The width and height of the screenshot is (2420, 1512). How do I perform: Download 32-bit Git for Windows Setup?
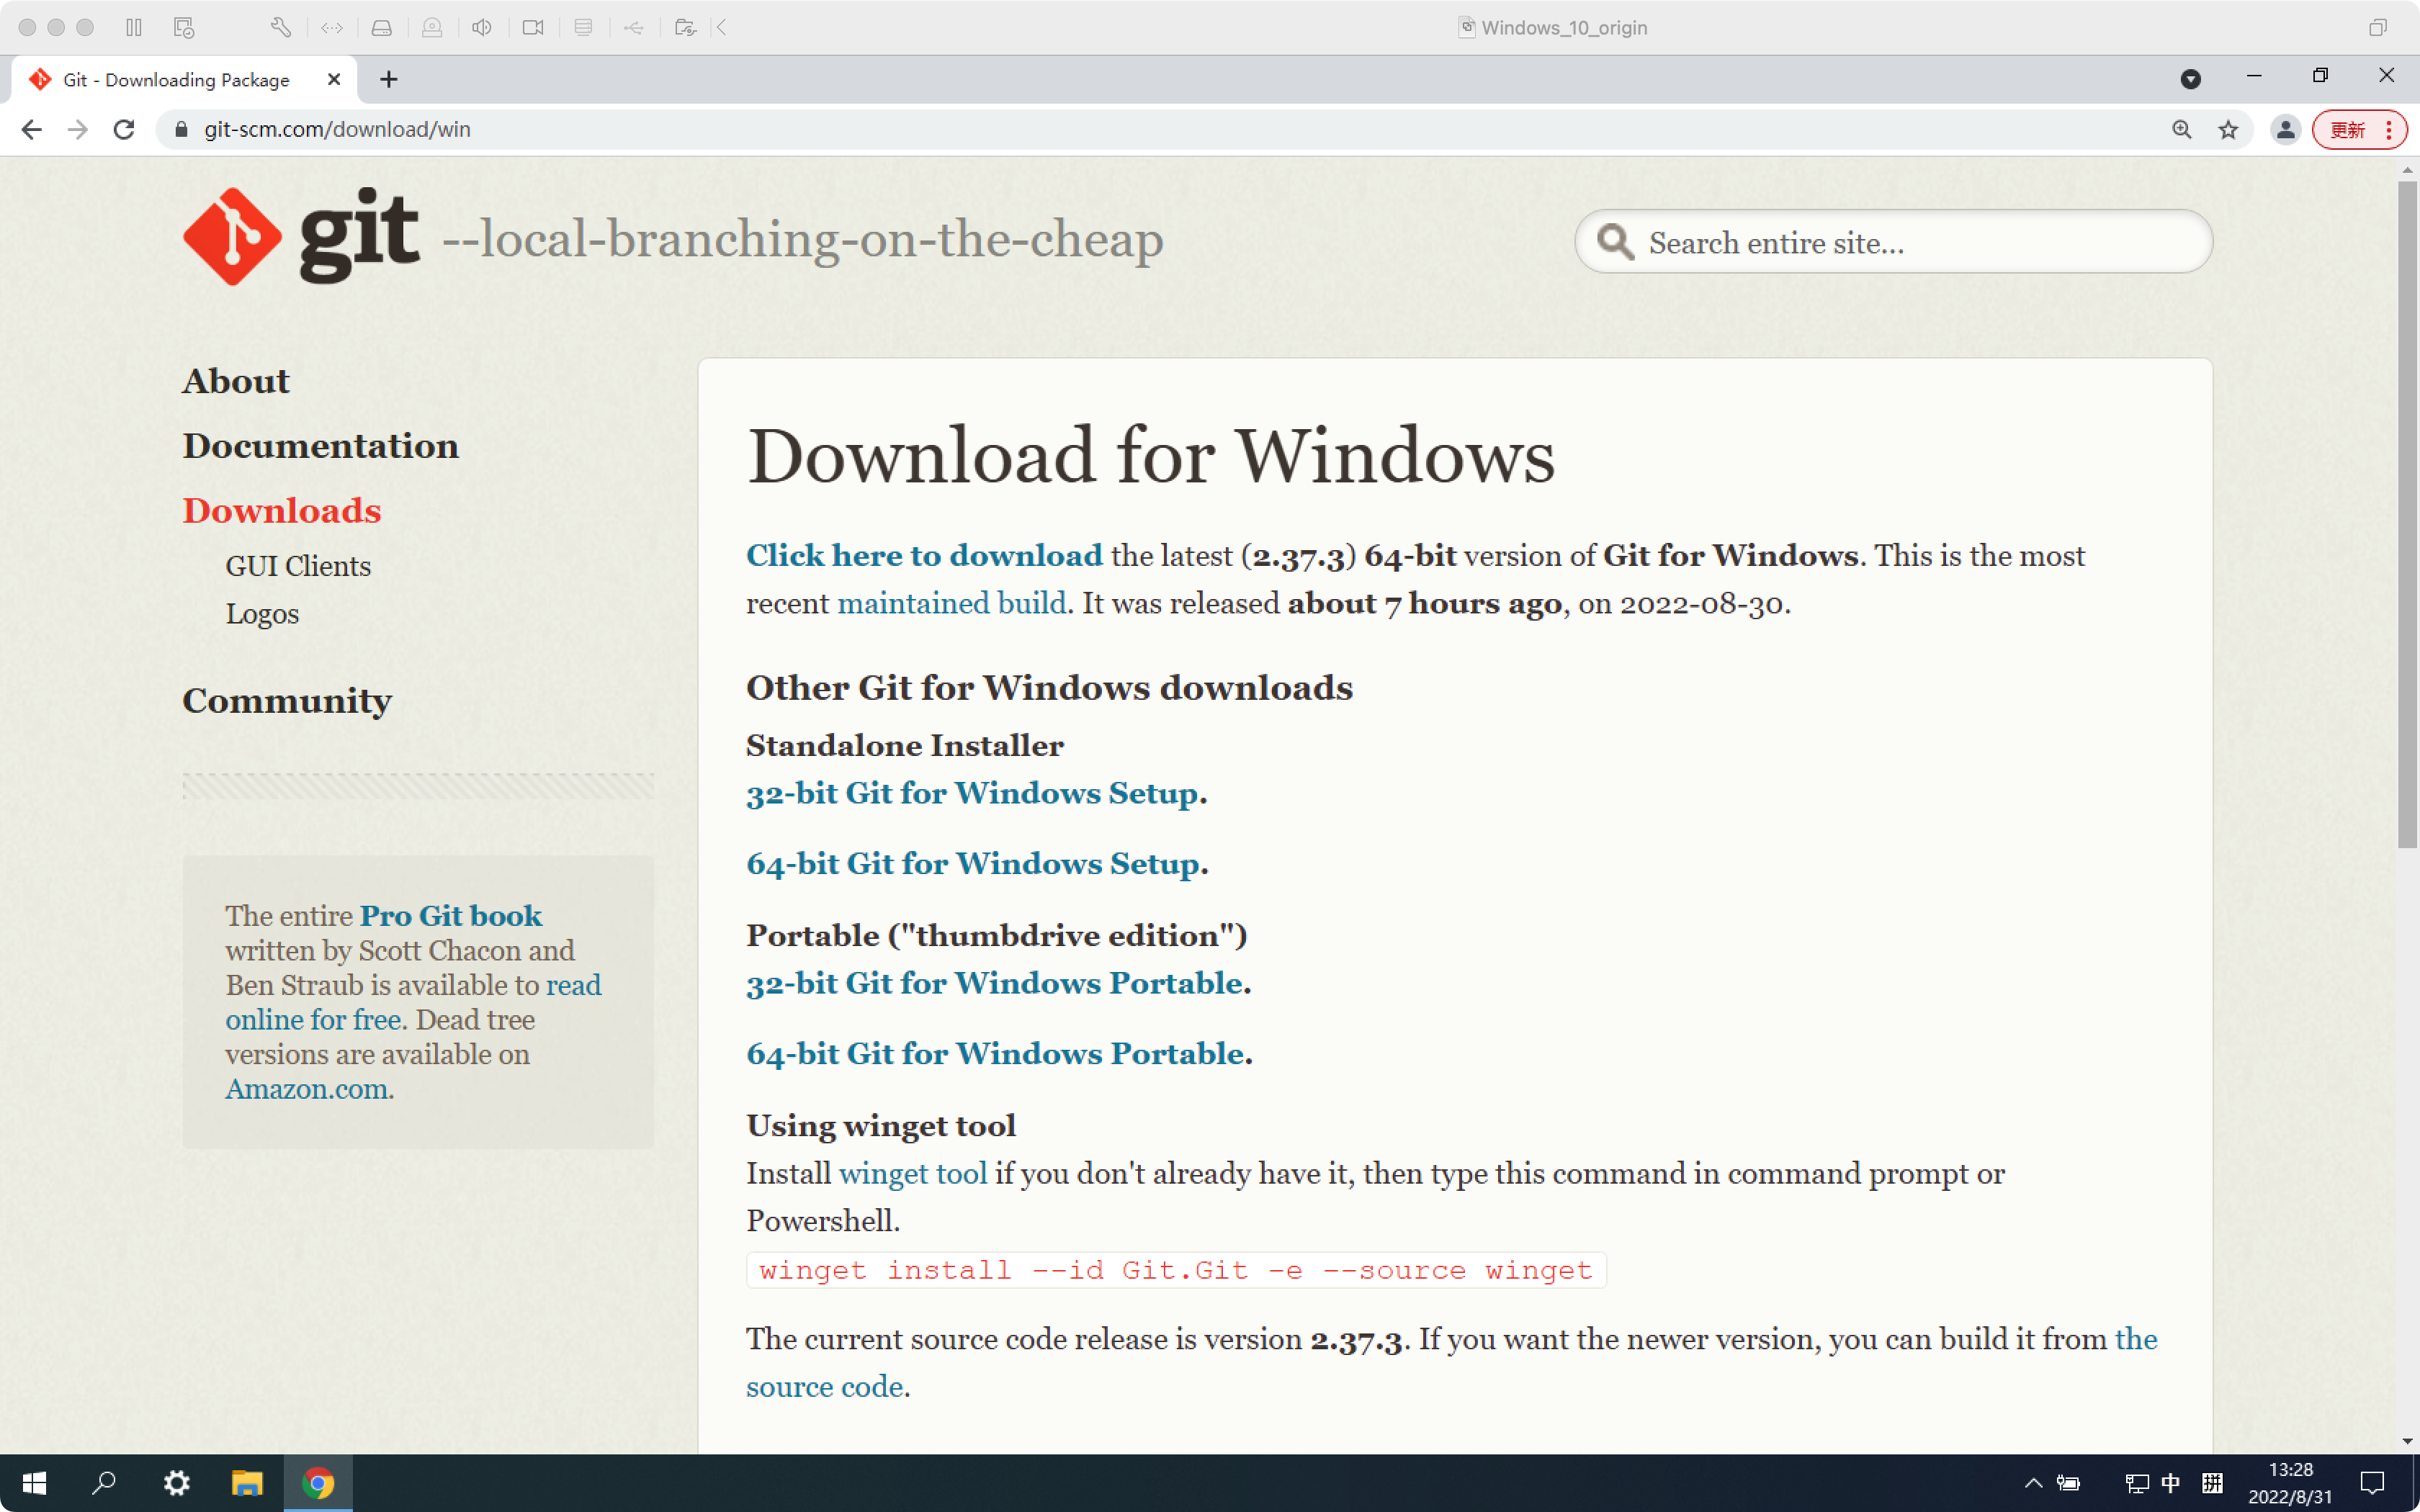coord(972,793)
